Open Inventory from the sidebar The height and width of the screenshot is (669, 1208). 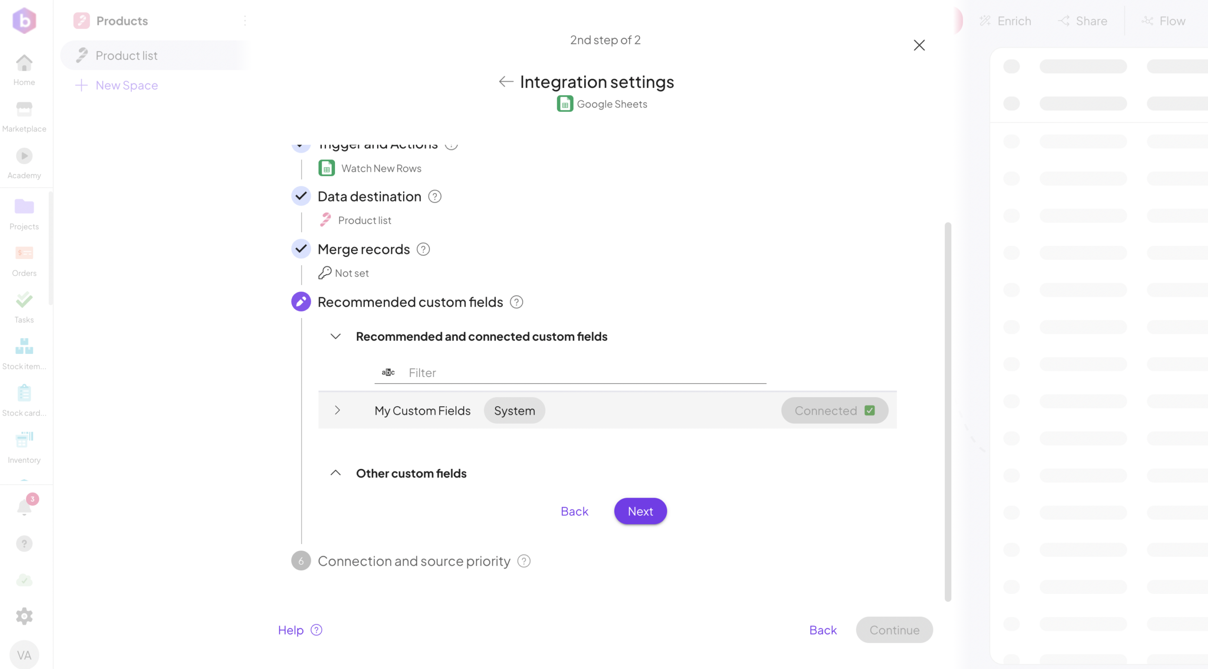(24, 447)
